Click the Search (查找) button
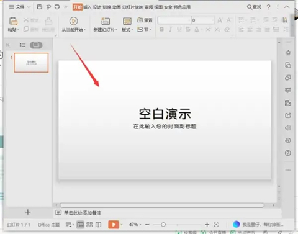This screenshot has height=234, width=298. pos(254,7)
